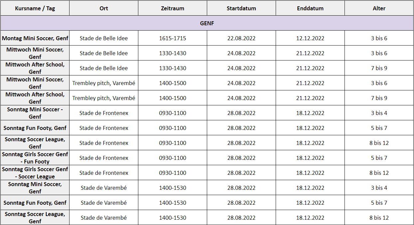Click the '3 bis 6' age cell for Montag
Image resolution: width=414 pixels, height=225 pixels.
pyautogui.click(x=379, y=38)
